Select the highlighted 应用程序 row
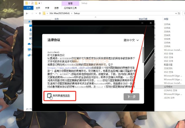Screen dimensions: 185x128 [x=168, y=87]
